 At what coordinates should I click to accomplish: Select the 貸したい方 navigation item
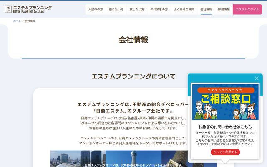pyautogui.click(x=137, y=9)
